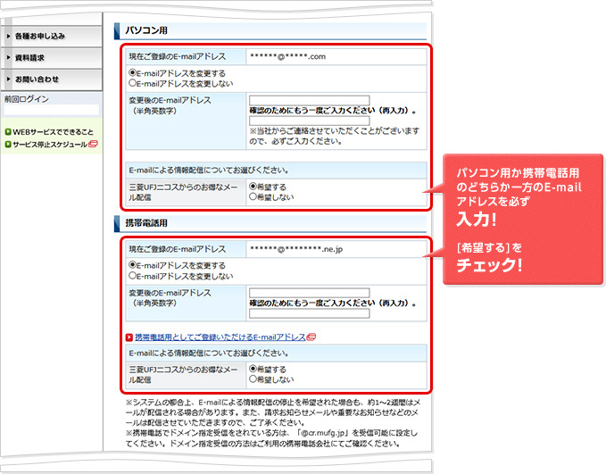Open the お問い合わせ menu item

(x=35, y=79)
